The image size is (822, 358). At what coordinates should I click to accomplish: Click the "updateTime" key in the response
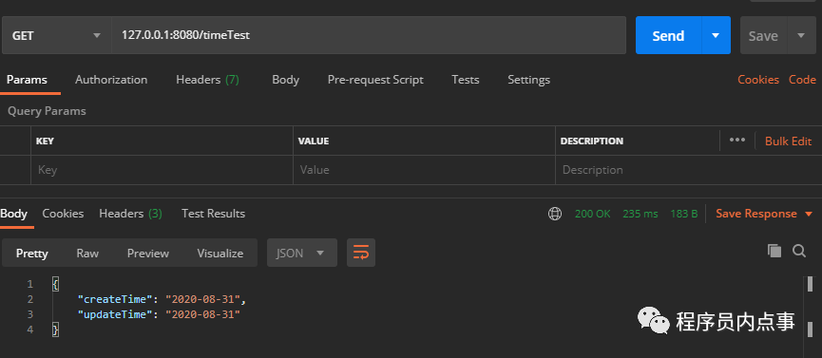click(x=115, y=314)
